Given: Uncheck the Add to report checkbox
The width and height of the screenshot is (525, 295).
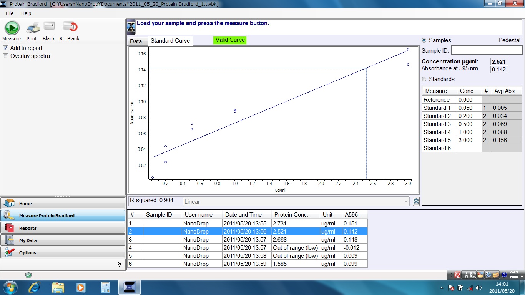Looking at the screenshot, I should click(6, 48).
